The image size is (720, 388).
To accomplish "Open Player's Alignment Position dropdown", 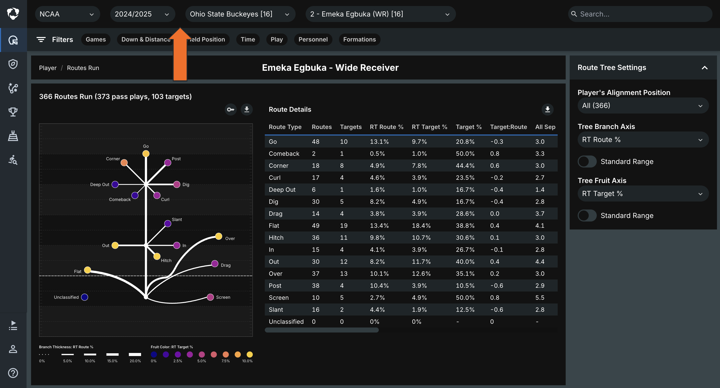I will click(x=643, y=105).
